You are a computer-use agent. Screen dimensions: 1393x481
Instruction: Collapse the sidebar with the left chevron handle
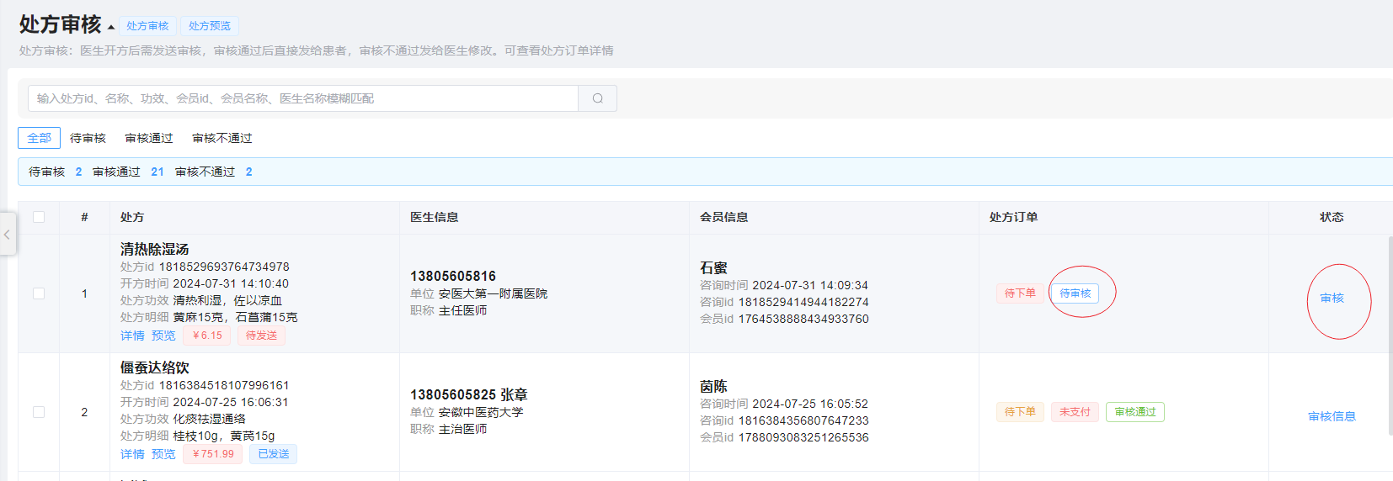[7, 235]
